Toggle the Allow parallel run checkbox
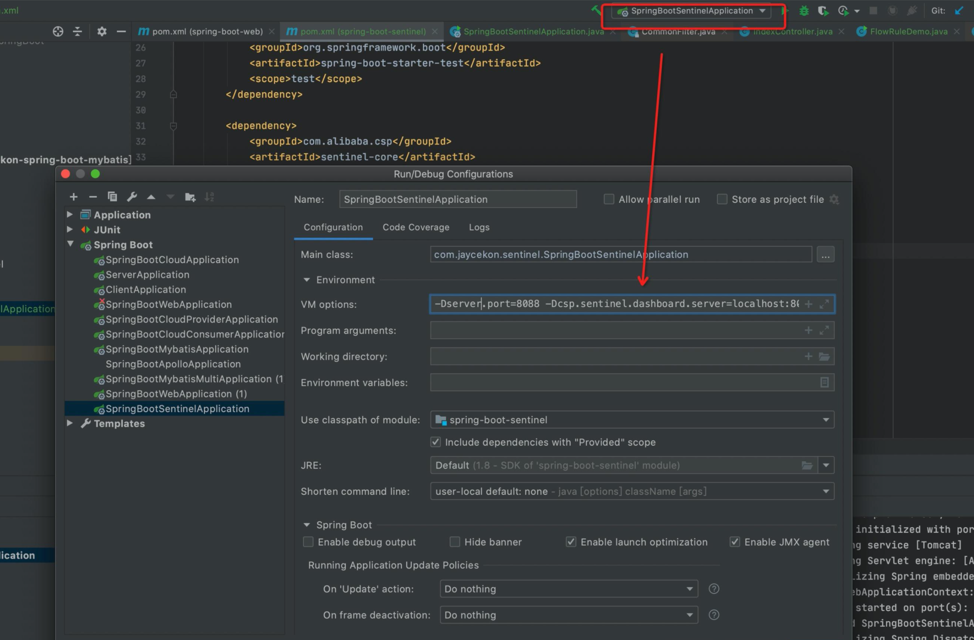974x640 pixels. 608,199
